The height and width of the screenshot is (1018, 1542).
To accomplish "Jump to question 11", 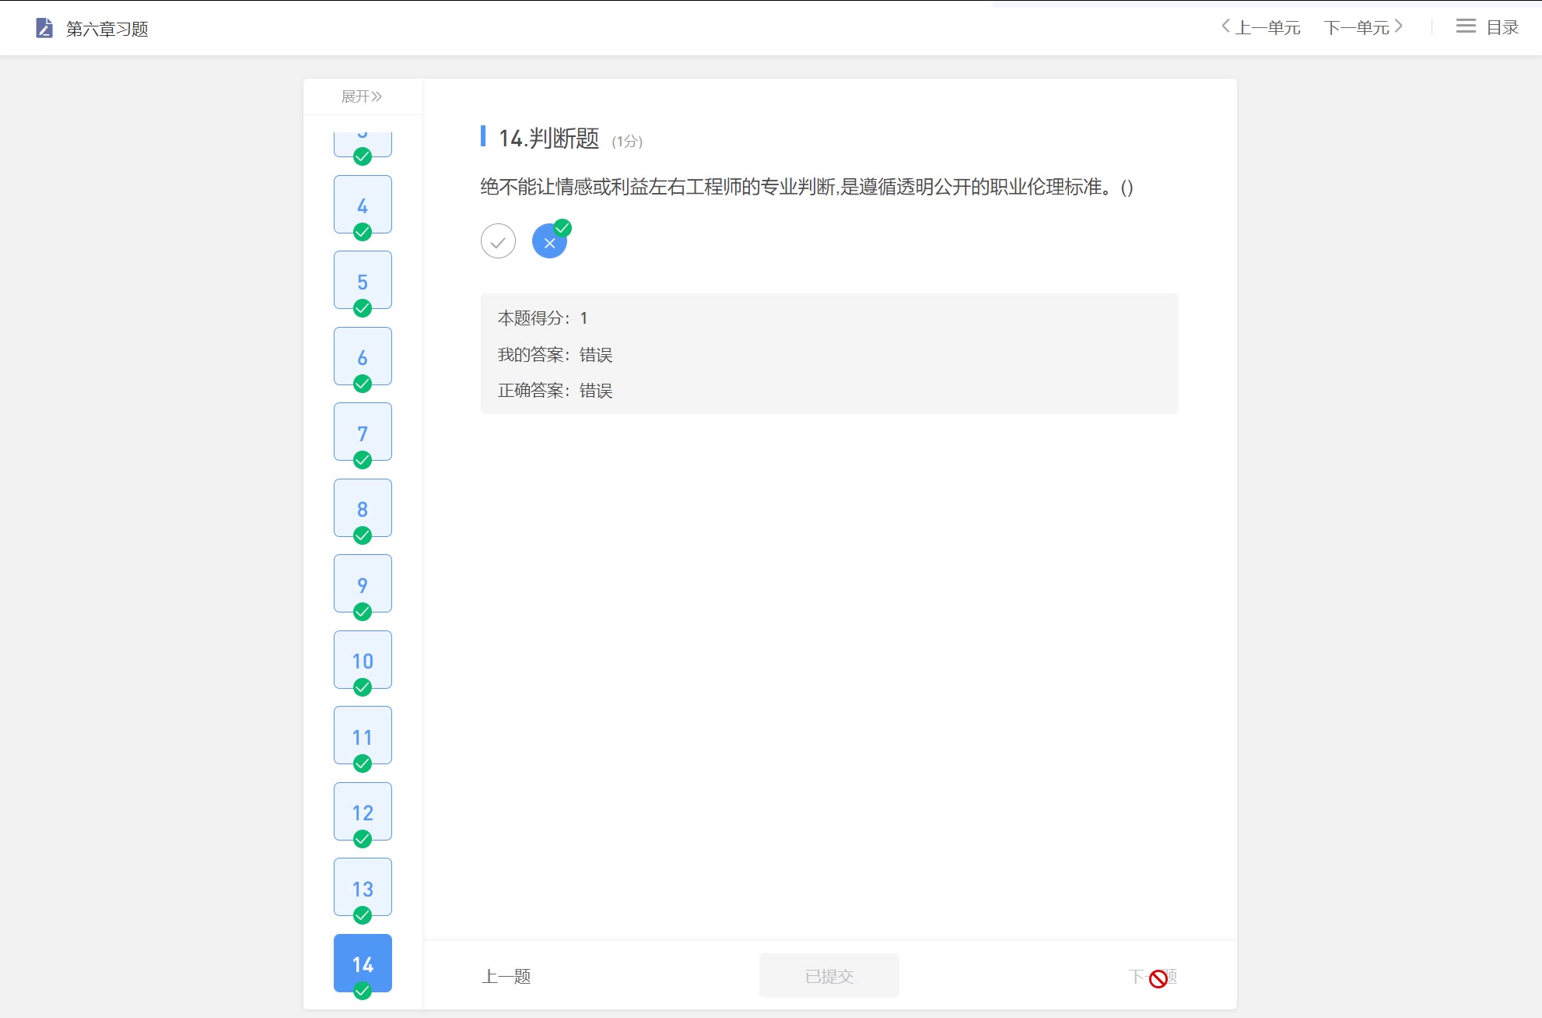I will (x=363, y=736).
